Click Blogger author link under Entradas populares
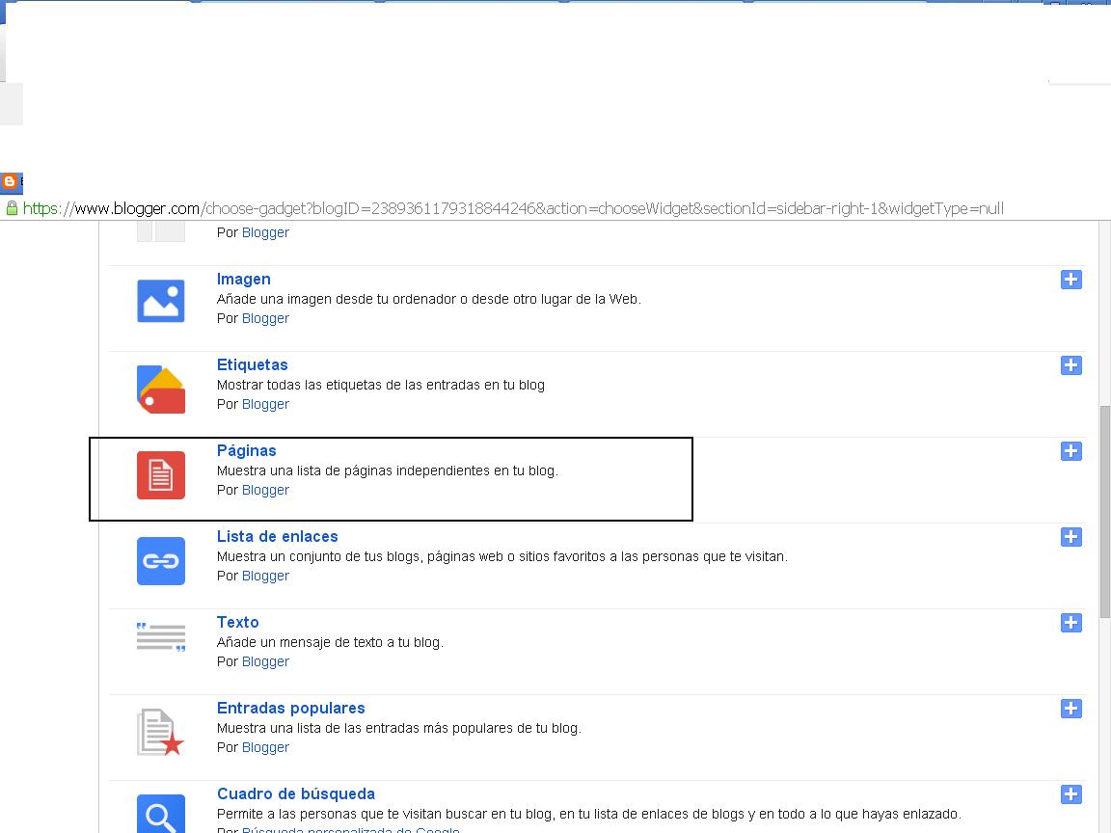This screenshot has width=1111, height=833. pyautogui.click(x=266, y=746)
